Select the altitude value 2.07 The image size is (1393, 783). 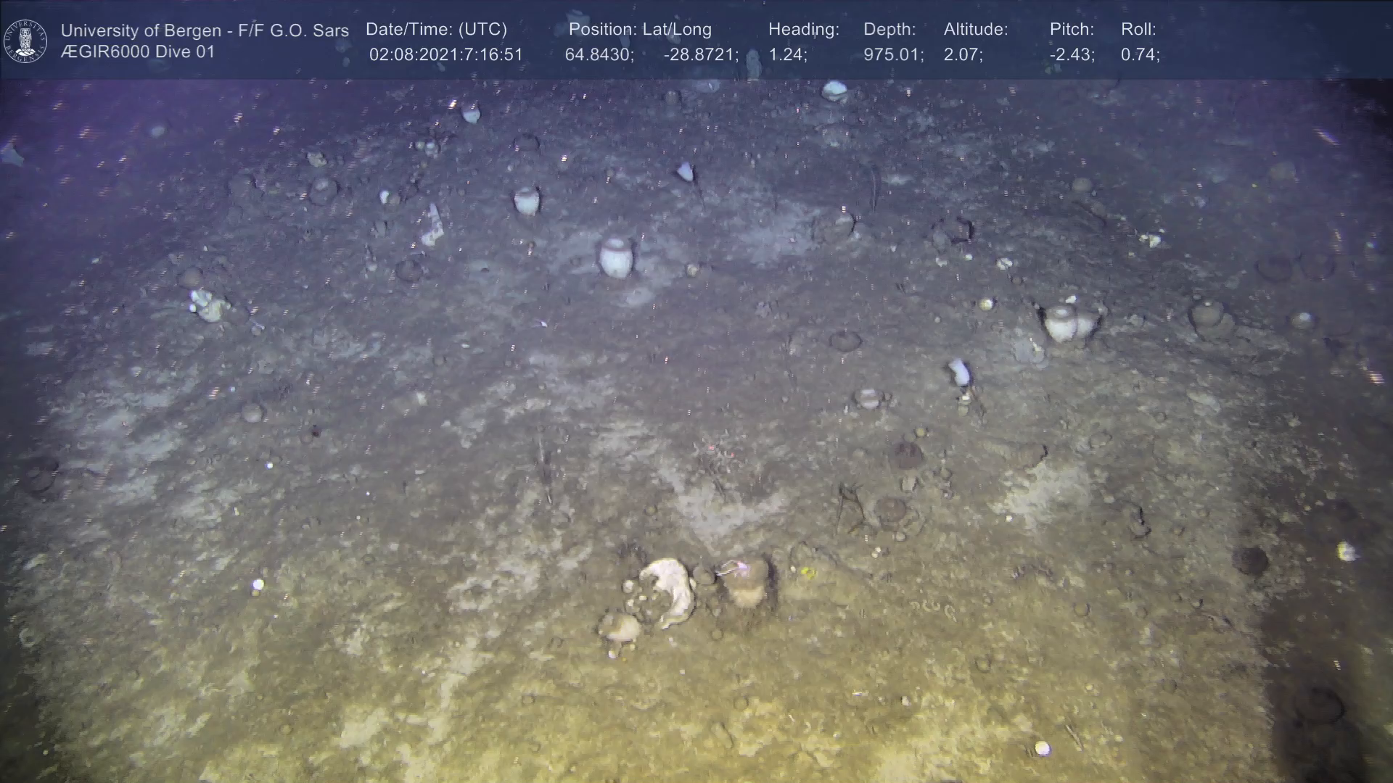tap(963, 55)
